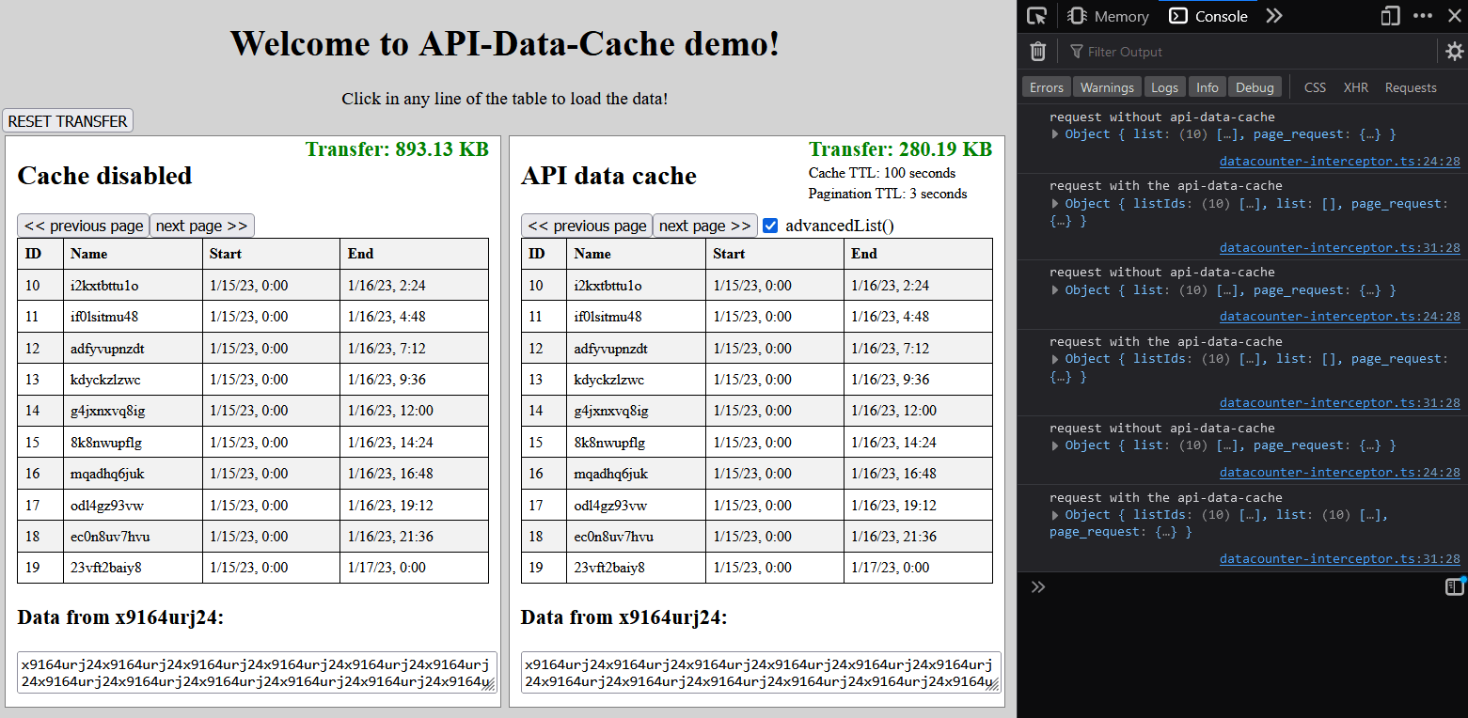Click the RESET TRANSFER button
This screenshot has width=1468, height=718.
pyautogui.click(x=68, y=121)
